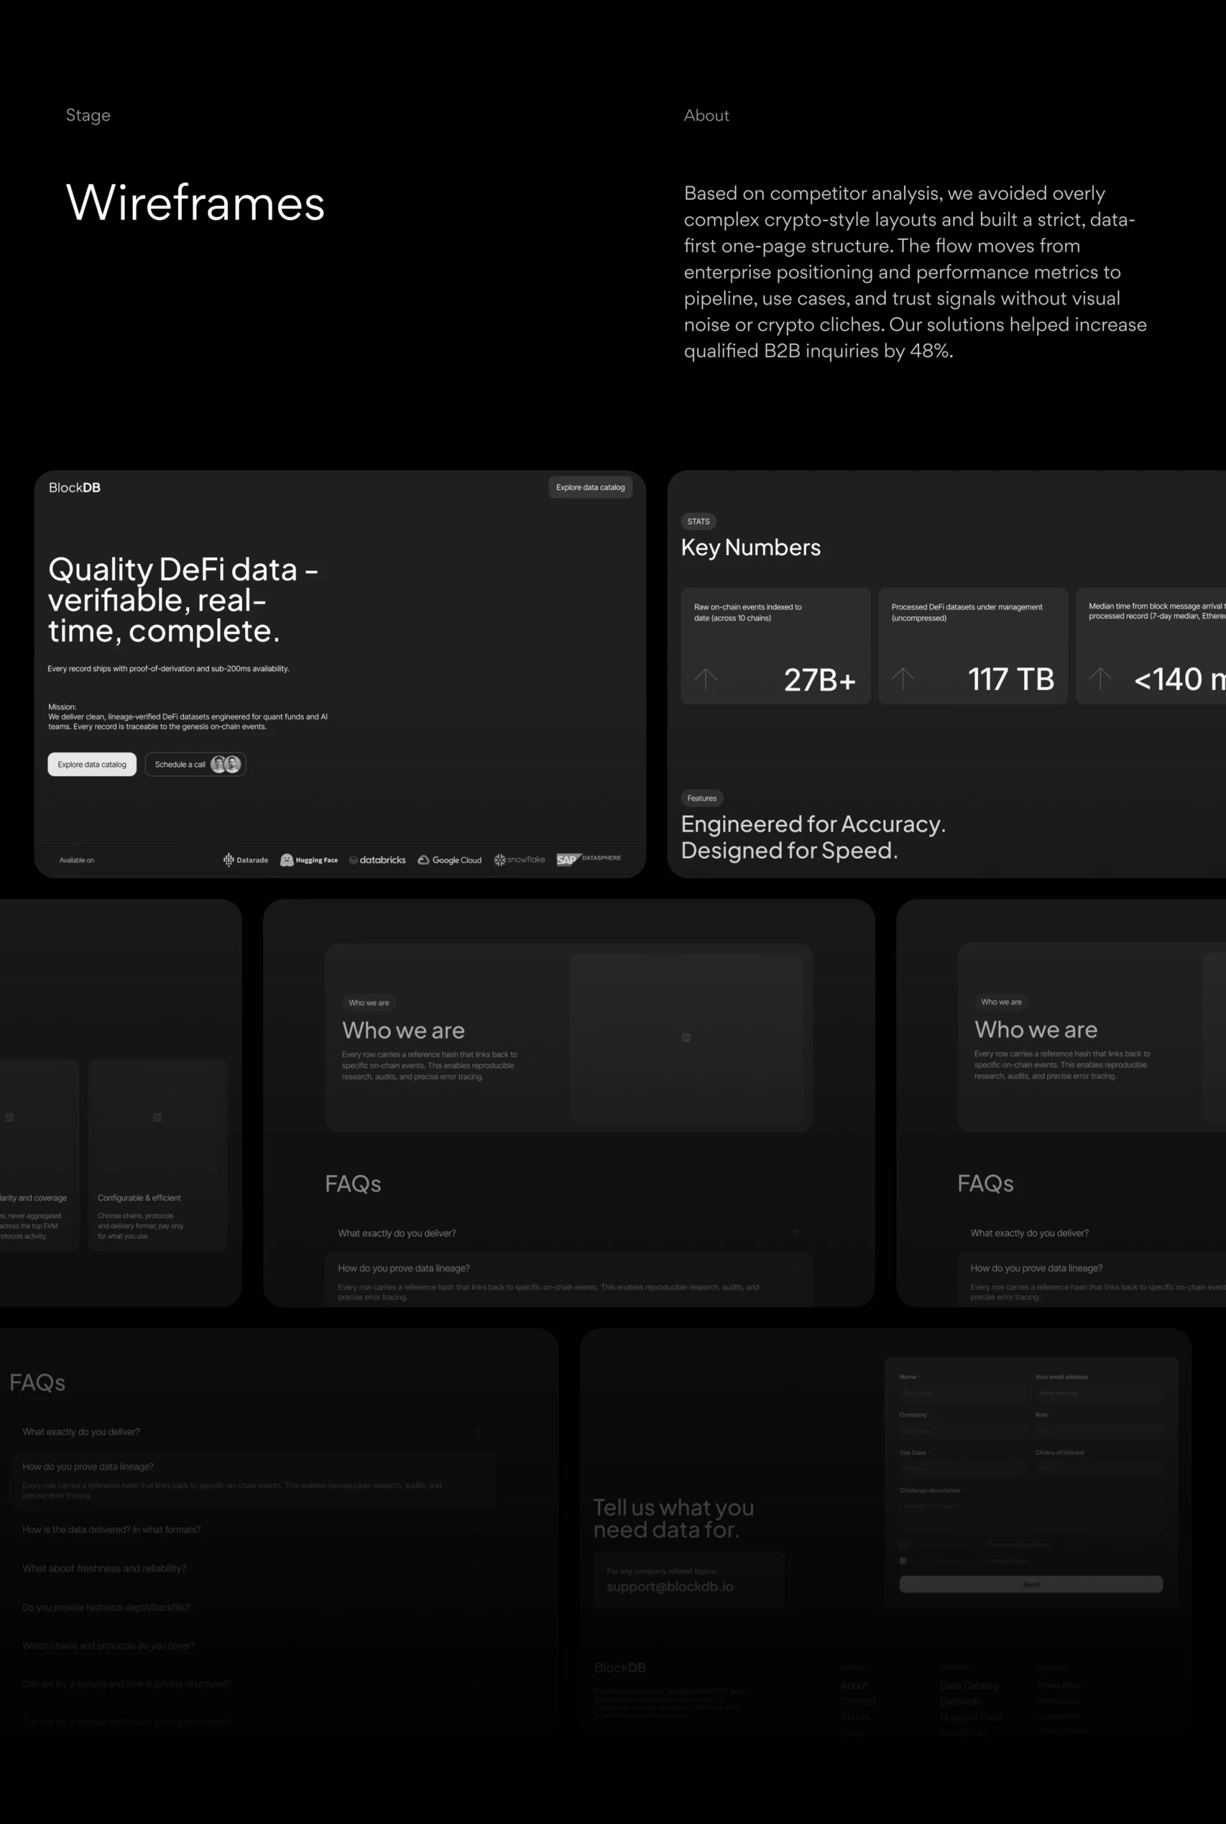The width and height of the screenshot is (1226, 1824).
Task: Click the image placeholder icon above Configurable & efficient
Action: coord(157,1117)
